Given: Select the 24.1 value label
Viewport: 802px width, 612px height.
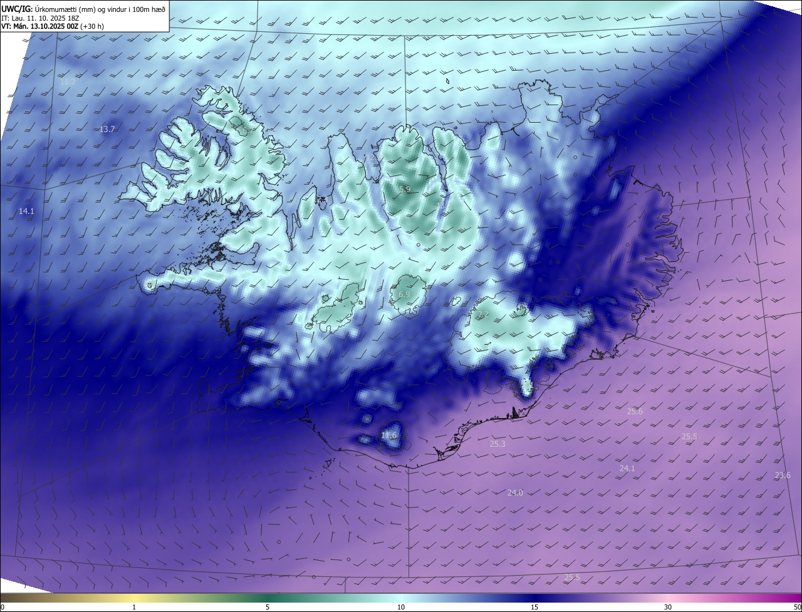Looking at the screenshot, I should tap(627, 468).
